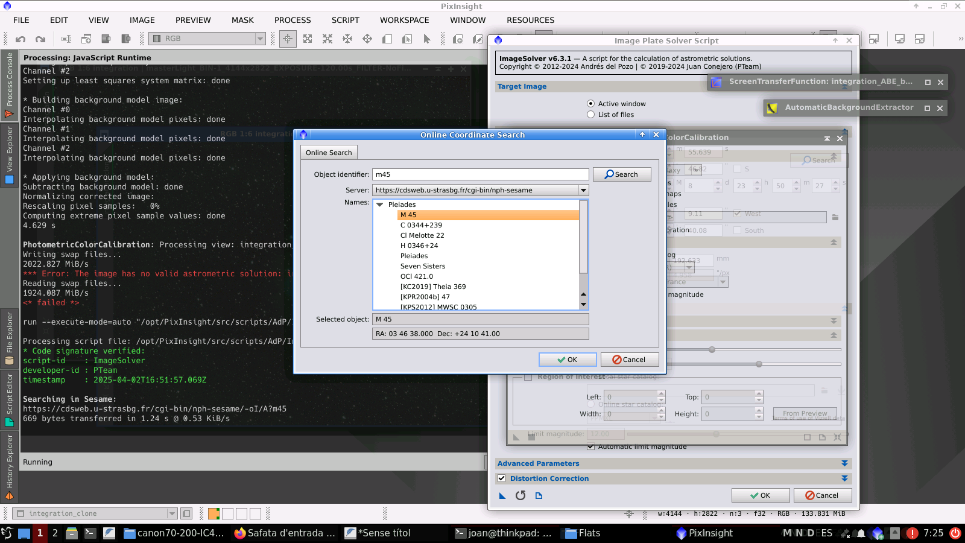
Task: Select the List of files radio button
Action: (x=591, y=115)
